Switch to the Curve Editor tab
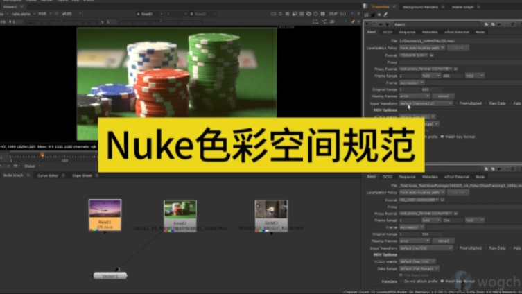The image size is (522, 294). [48, 175]
